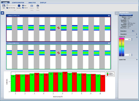Click the Open Recording folder icon
139x101 pixels.
(x=7, y=8)
